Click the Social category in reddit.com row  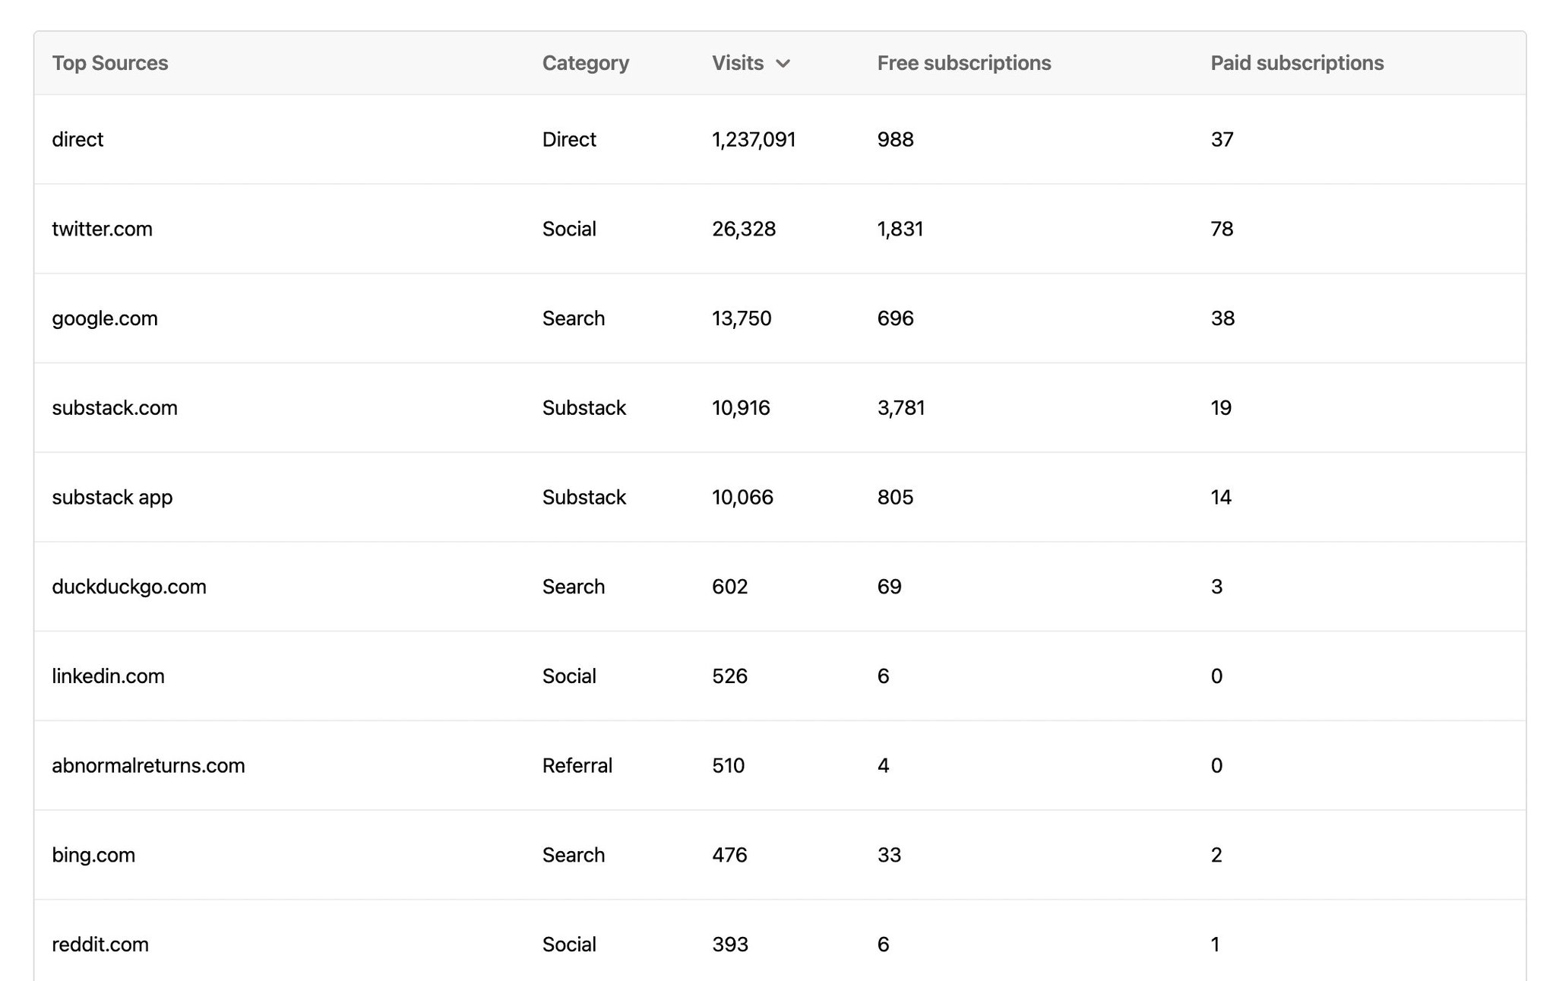click(569, 945)
